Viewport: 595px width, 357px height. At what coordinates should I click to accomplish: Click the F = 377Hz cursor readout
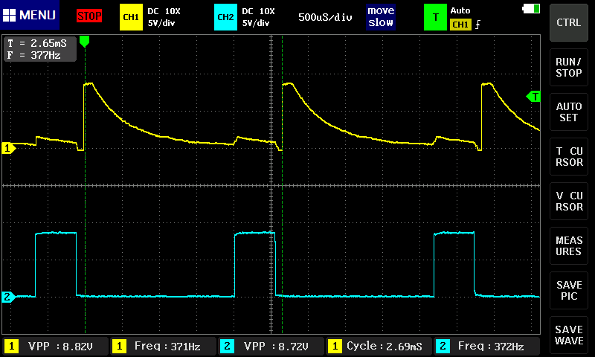pos(34,55)
